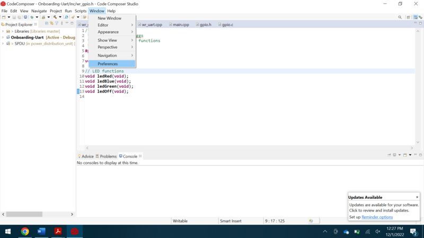Image resolution: width=424 pixels, height=238 pixels.
Task: Select Preferences in the Window menu
Action: tap(108, 64)
